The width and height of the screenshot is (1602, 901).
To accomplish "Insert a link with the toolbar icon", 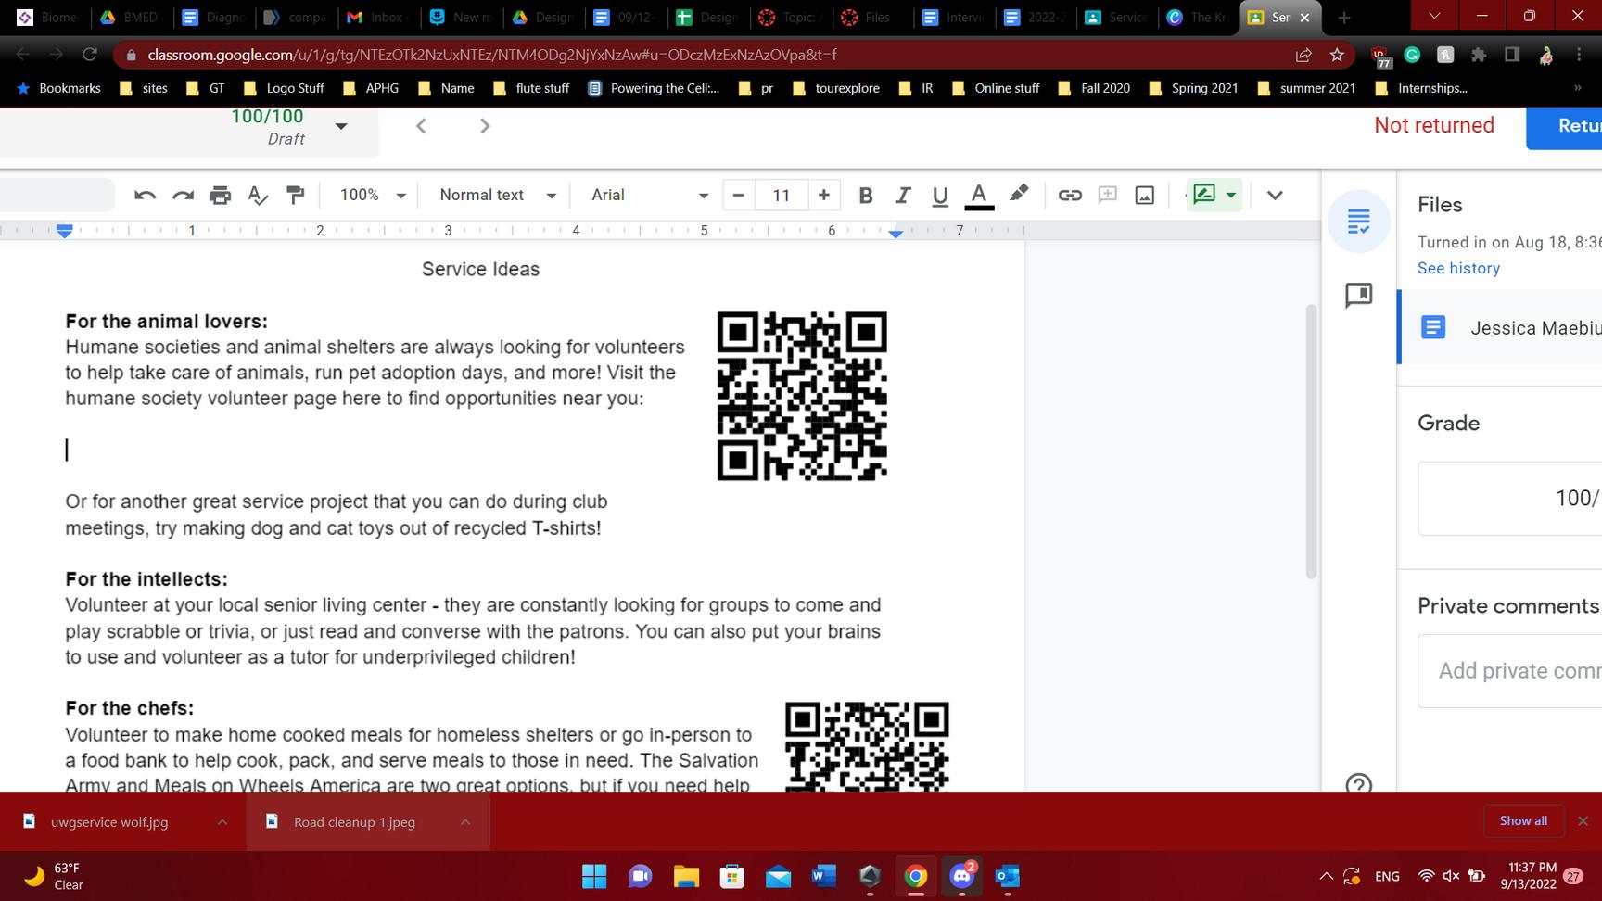I will tap(1070, 195).
